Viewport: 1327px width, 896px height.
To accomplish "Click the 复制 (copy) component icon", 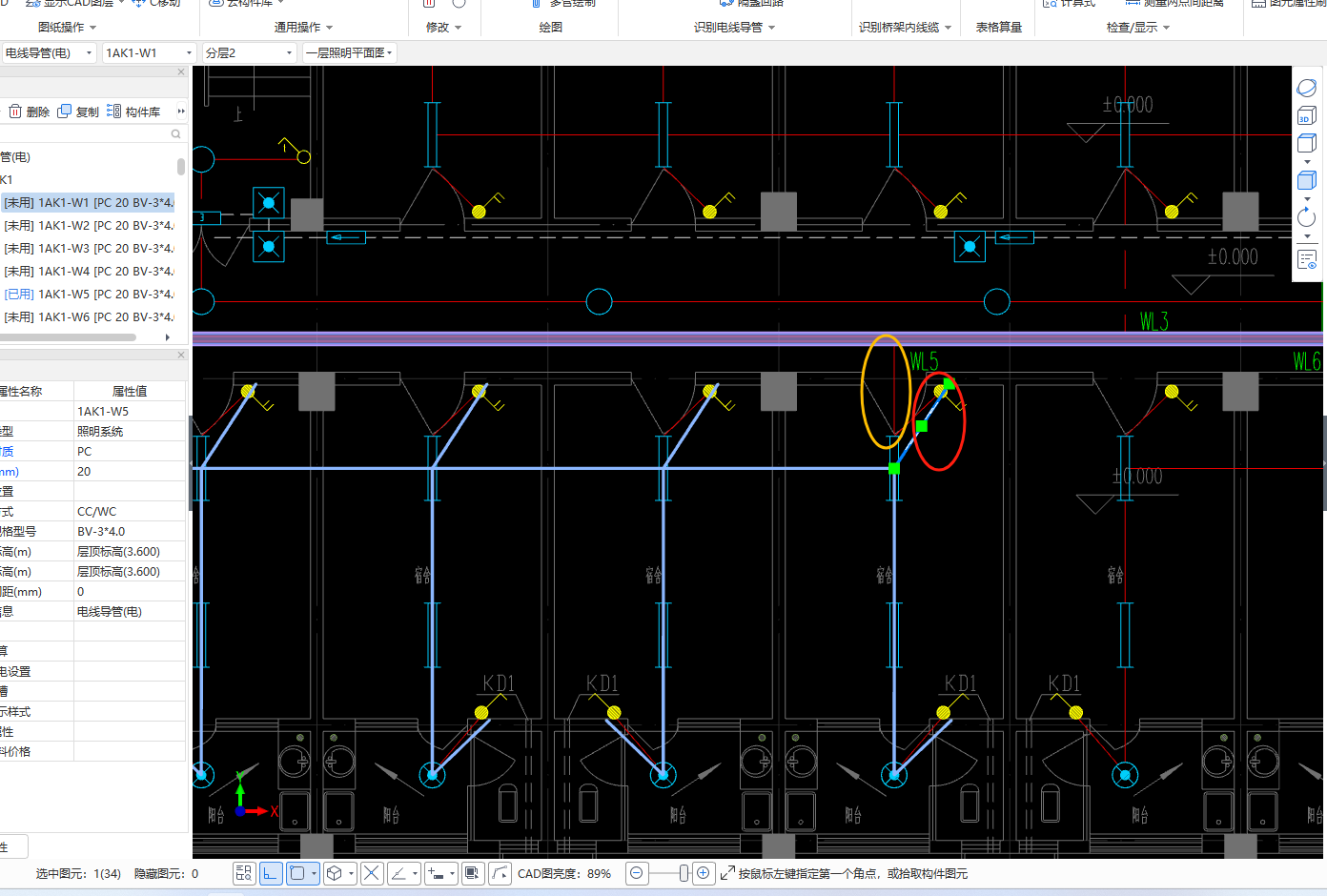I will pyautogui.click(x=65, y=112).
